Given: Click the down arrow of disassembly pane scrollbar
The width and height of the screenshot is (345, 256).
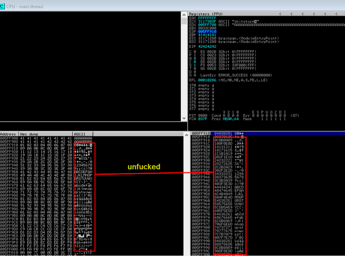Looking at the screenshot, I should tap(184, 118).
